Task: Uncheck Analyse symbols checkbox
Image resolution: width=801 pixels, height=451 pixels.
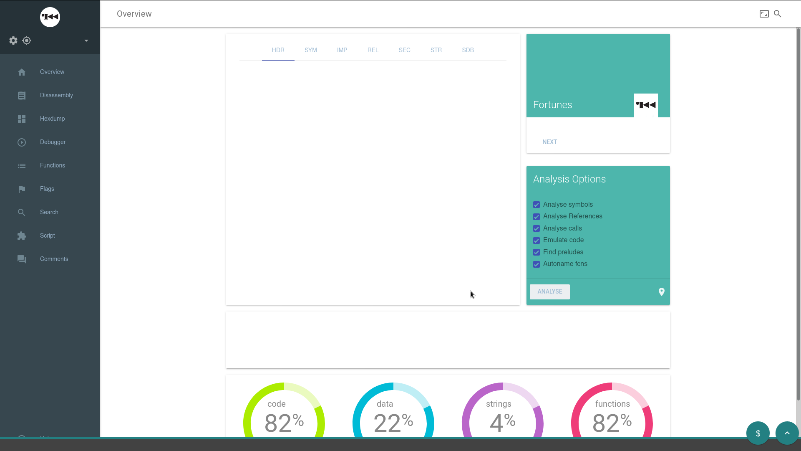Action: coord(537,205)
